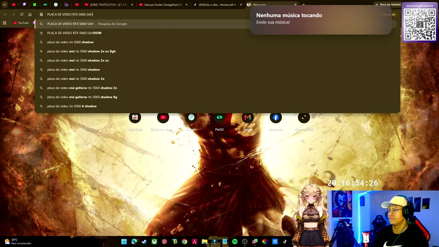Click the Peça ao Gemini button
This screenshot has width=439, height=247.
click(388, 4)
